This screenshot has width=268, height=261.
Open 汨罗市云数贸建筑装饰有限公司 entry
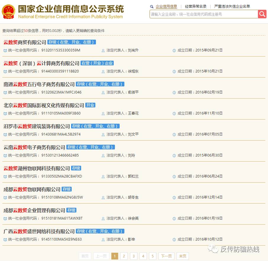[x=37, y=126]
